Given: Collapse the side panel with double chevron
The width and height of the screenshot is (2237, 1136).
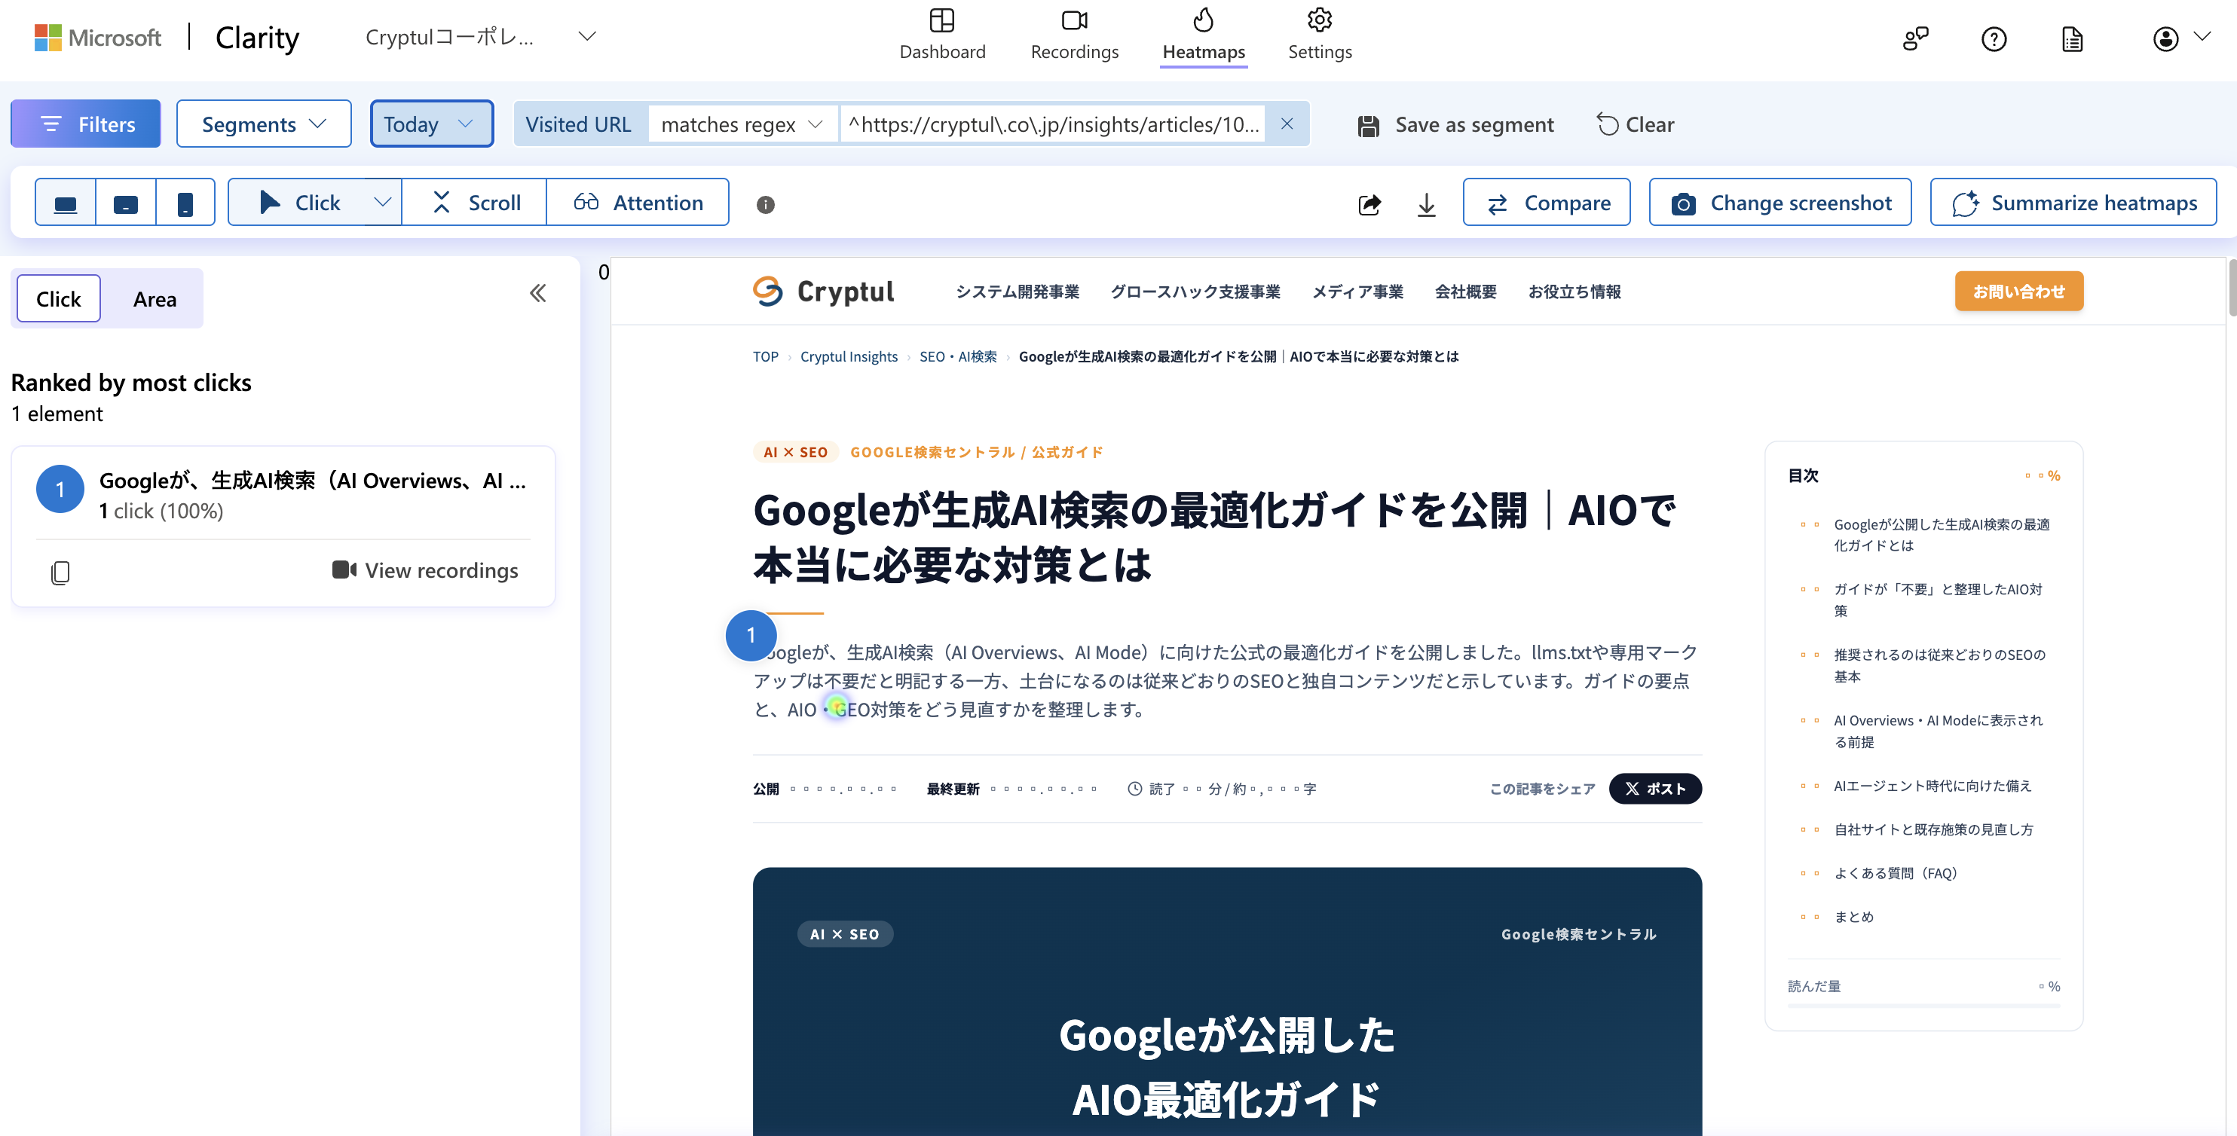Looking at the screenshot, I should [538, 293].
